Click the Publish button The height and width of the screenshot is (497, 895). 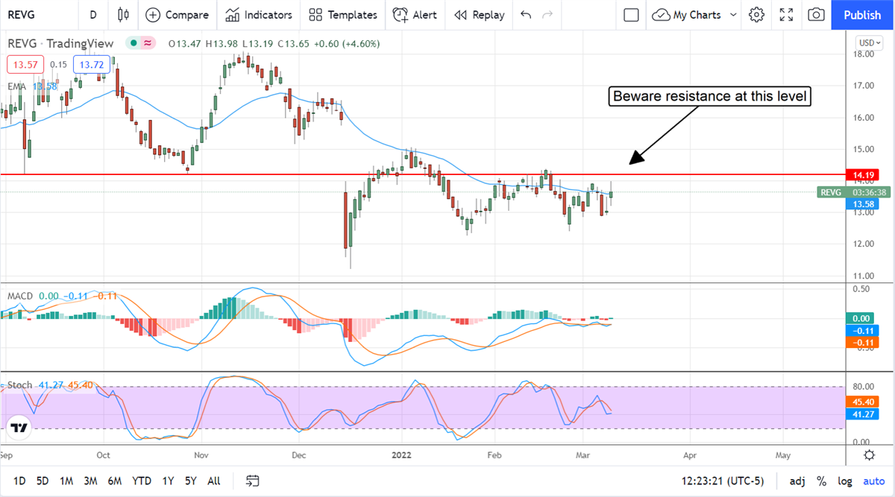tap(861, 15)
